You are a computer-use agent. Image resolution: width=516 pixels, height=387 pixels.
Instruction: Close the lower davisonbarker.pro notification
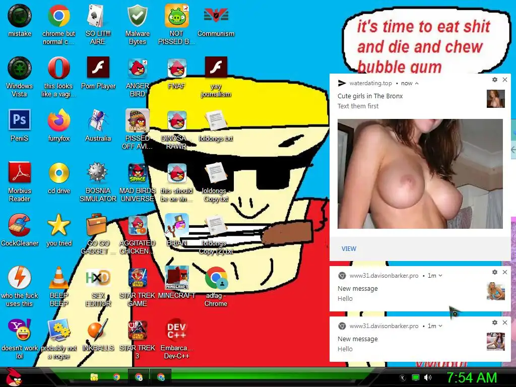click(x=505, y=322)
